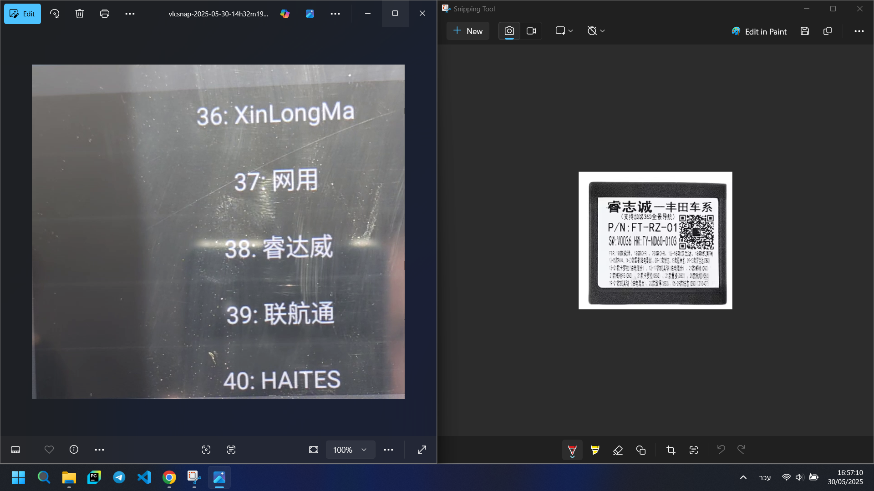The width and height of the screenshot is (874, 491).
Task: Rotate the image in Photos
Action: pyautogui.click(x=55, y=14)
